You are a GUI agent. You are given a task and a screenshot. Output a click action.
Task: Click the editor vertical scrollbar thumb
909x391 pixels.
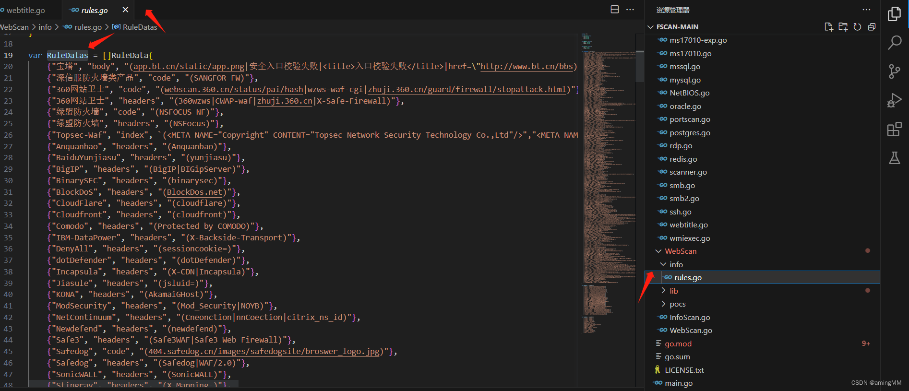(640, 66)
